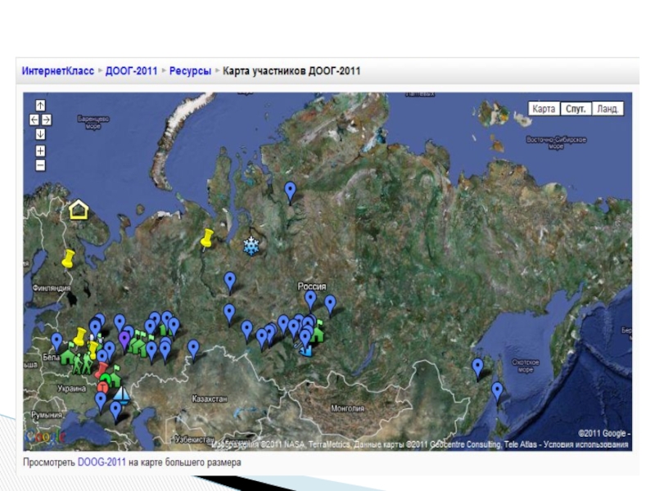Pan the map up with arrow
The height and width of the screenshot is (491, 655).
pyautogui.click(x=41, y=106)
